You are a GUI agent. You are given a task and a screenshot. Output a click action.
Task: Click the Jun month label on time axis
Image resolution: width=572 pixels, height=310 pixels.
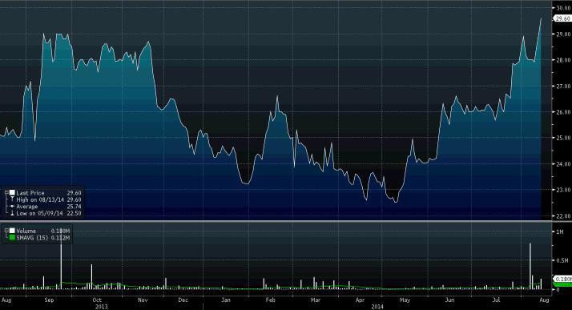tap(449, 300)
